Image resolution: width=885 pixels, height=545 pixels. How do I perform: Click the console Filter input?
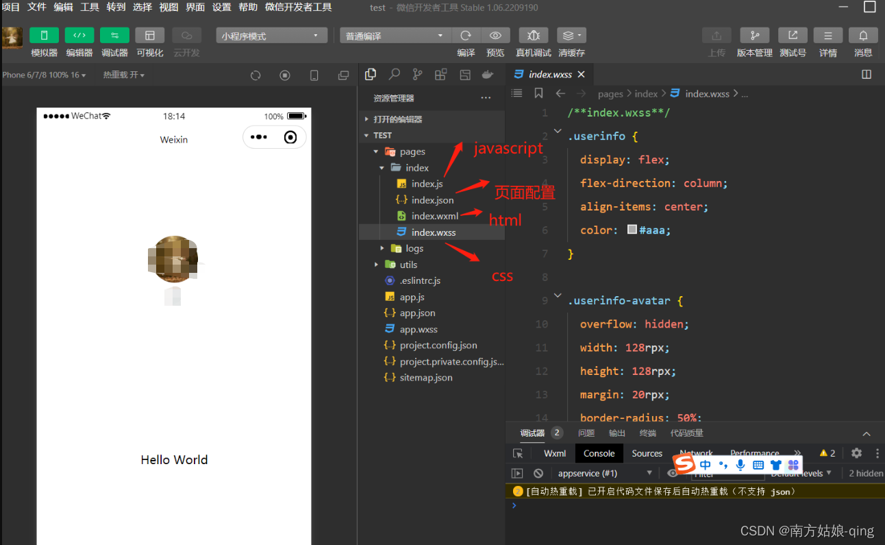point(726,473)
